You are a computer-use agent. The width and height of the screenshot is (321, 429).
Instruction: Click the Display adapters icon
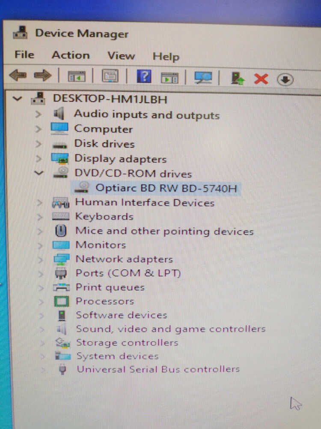point(60,159)
